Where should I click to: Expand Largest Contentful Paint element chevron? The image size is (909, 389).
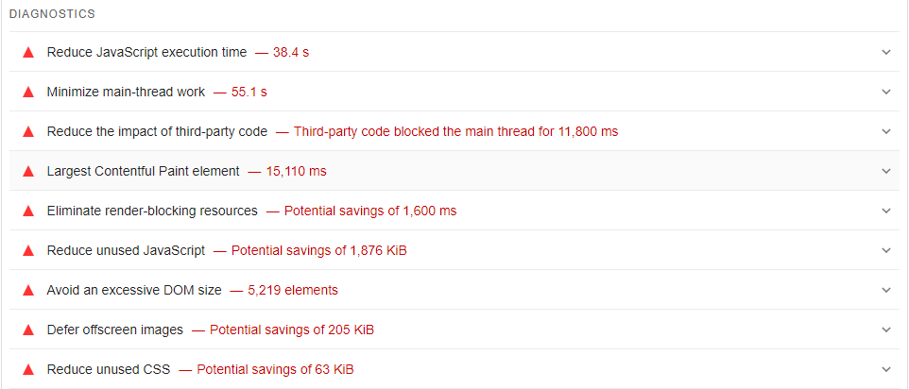coord(885,171)
